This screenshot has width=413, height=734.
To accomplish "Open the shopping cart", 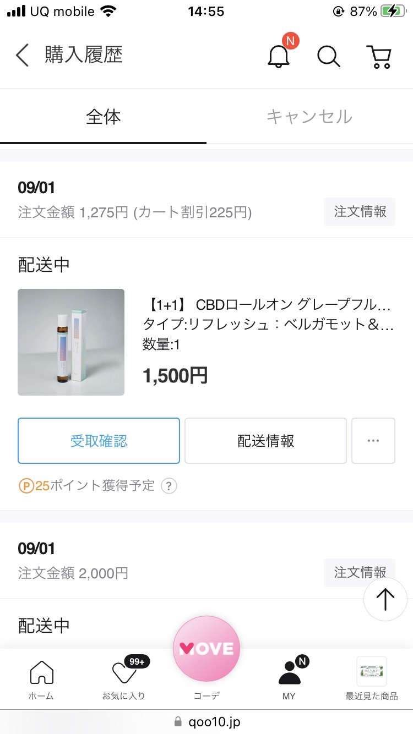I will pos(379,56).
